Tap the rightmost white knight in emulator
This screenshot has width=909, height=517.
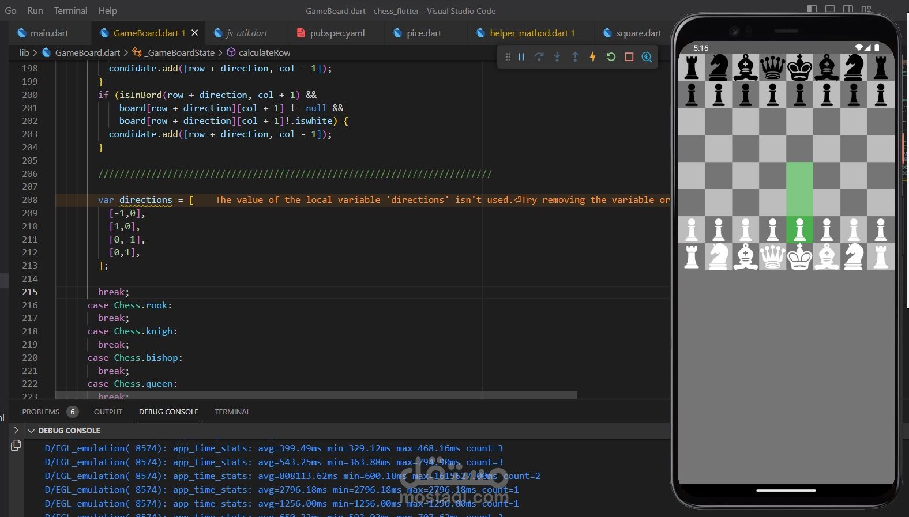click(854, 256)
